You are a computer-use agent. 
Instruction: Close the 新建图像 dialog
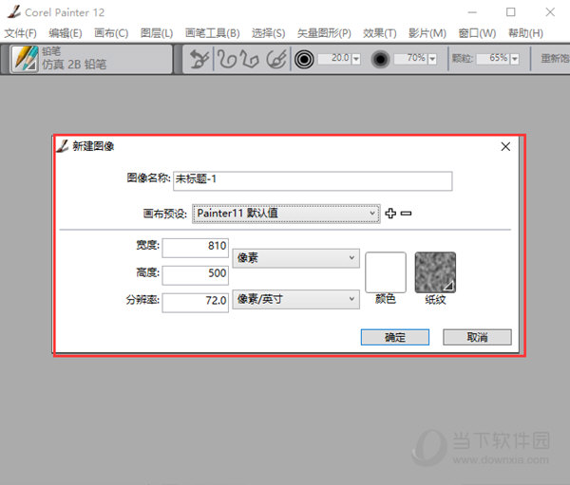[505, 147]
